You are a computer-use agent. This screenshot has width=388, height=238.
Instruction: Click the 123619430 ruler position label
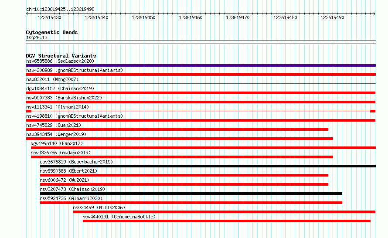[x=49, y=17]
